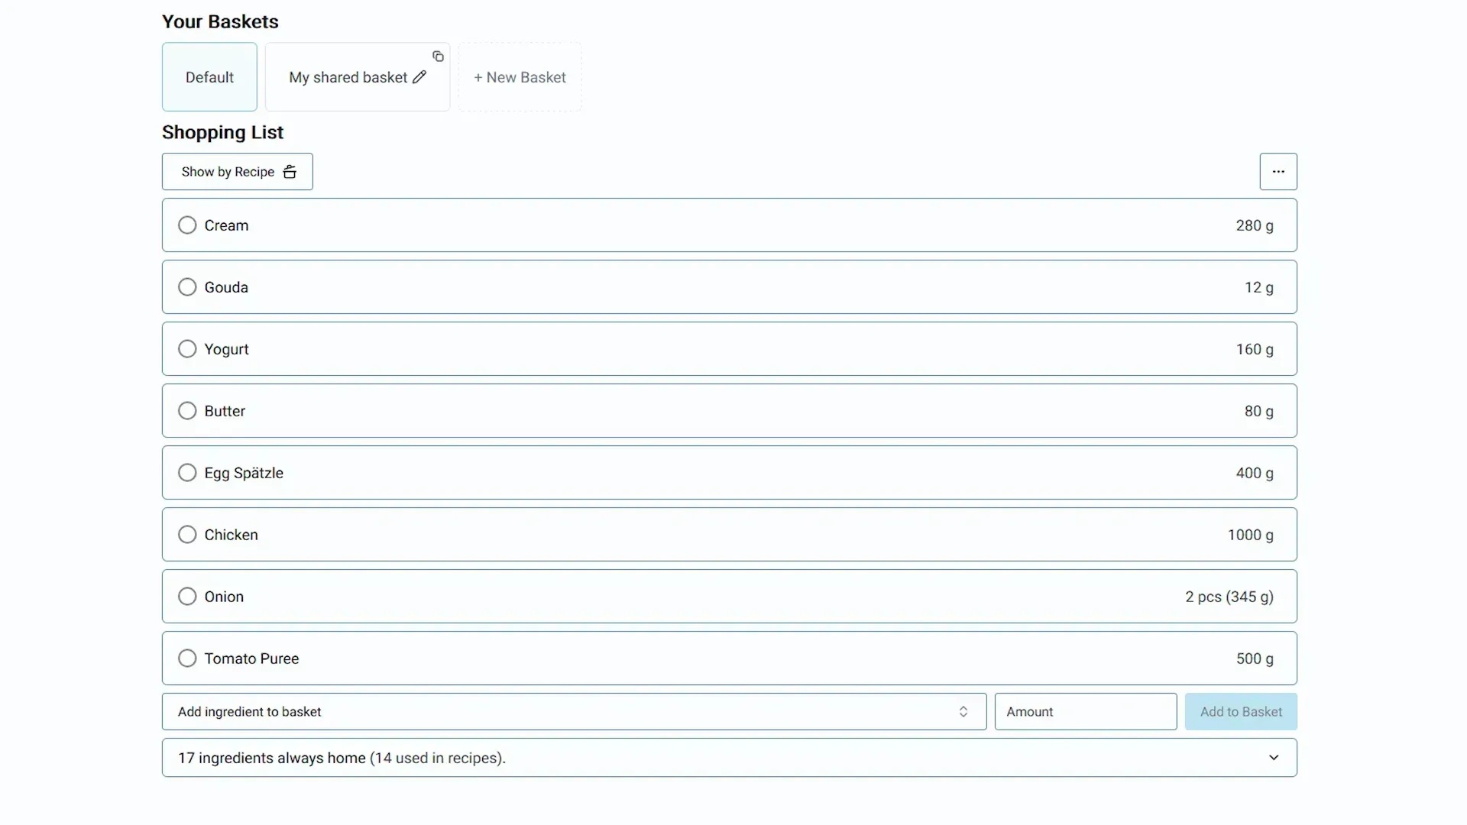Mark Egg Spätzle as purchased
The width and height of the screenshot is (1467, 825).
[x=187, y=473]
